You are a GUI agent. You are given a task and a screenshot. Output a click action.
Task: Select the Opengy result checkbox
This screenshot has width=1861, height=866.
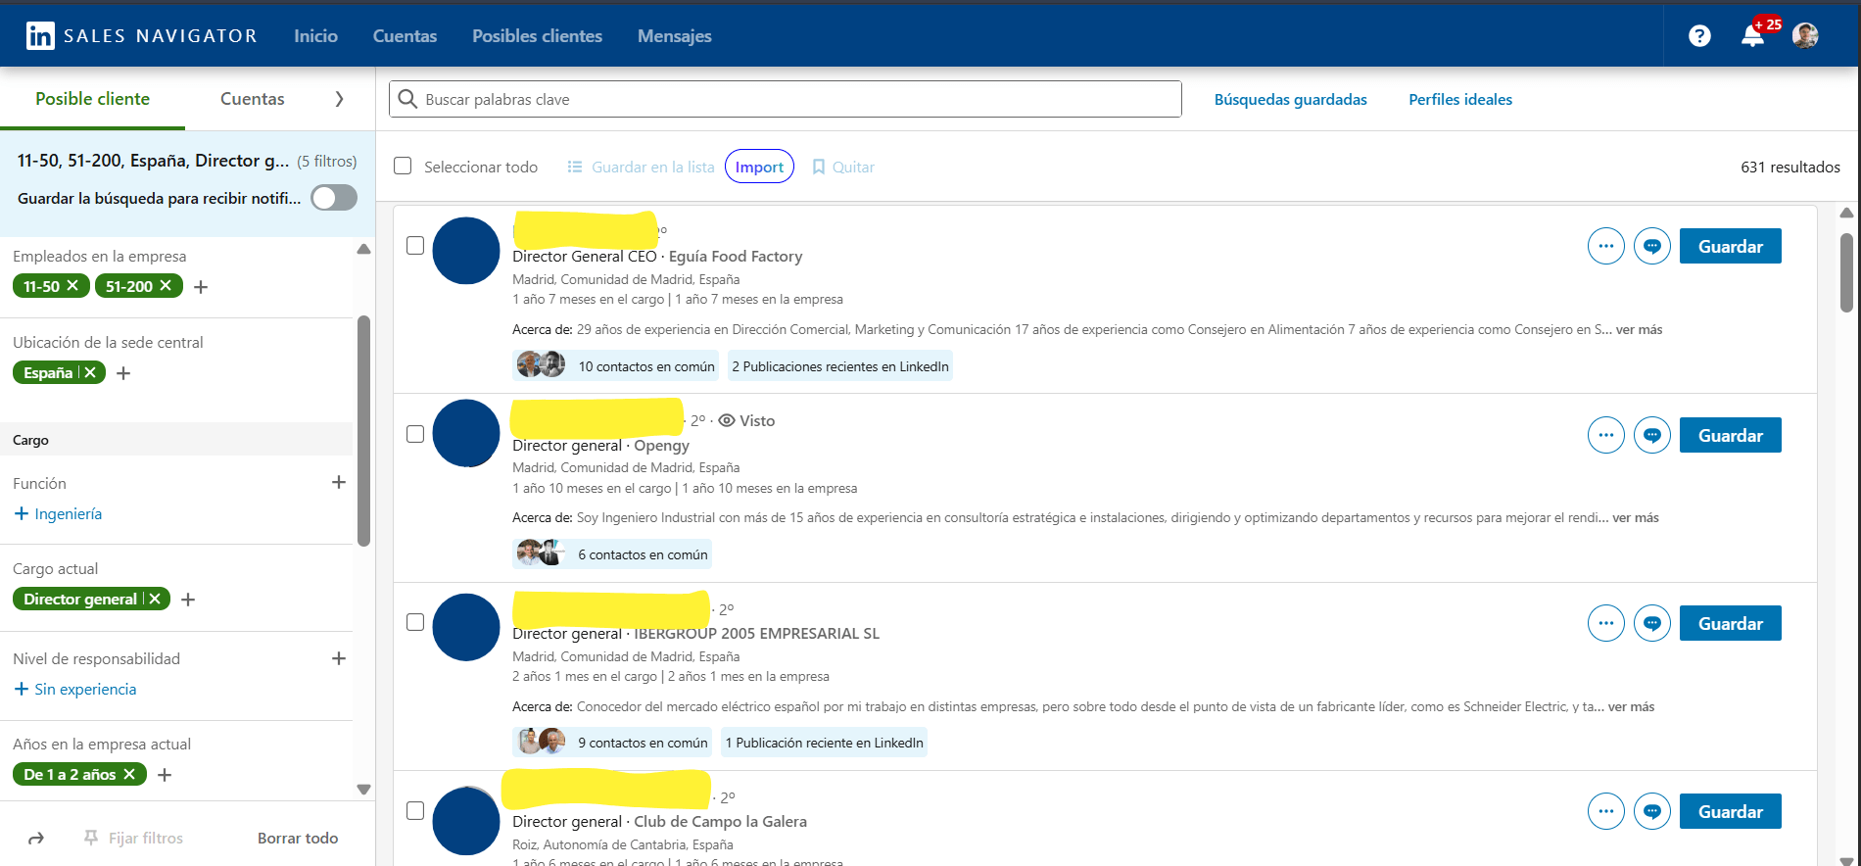tap(415, 434)
